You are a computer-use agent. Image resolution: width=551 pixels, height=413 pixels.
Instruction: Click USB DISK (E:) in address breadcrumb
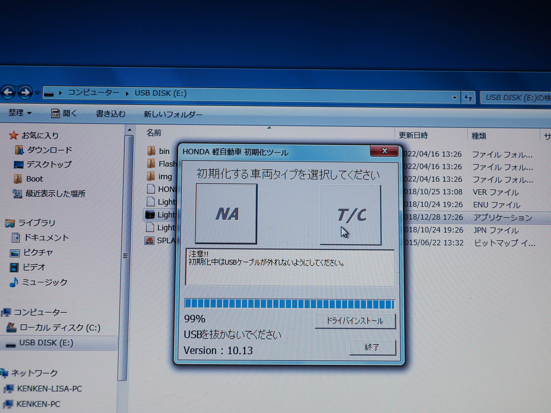click(161, 93)
